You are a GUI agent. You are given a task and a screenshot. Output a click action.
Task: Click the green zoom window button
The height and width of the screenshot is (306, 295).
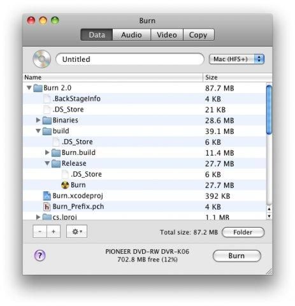pyautogui.click(x=55, y=20)
